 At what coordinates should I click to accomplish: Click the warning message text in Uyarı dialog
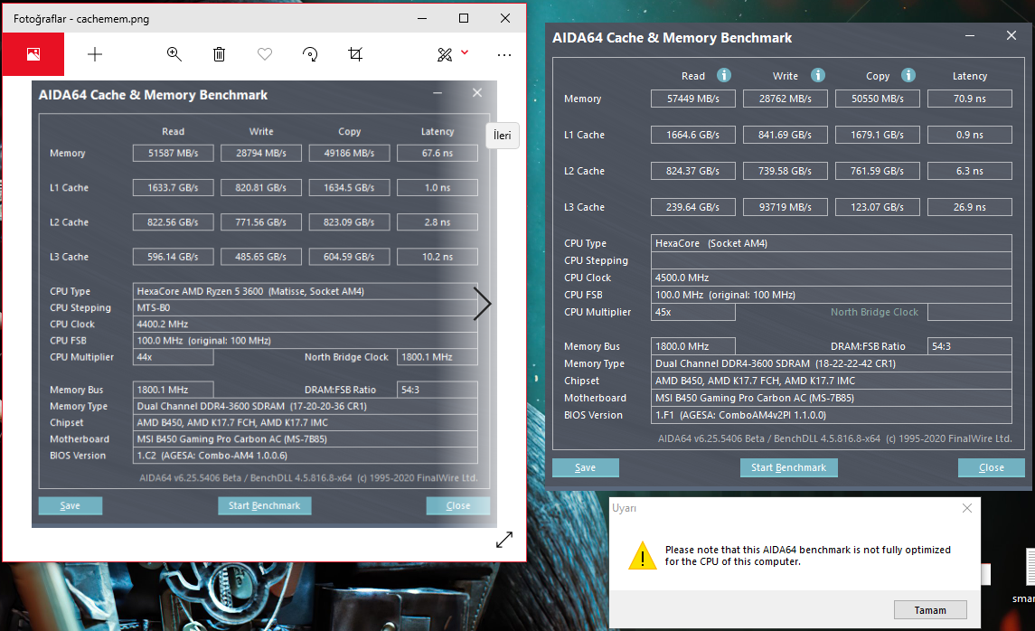pos(808,556)
